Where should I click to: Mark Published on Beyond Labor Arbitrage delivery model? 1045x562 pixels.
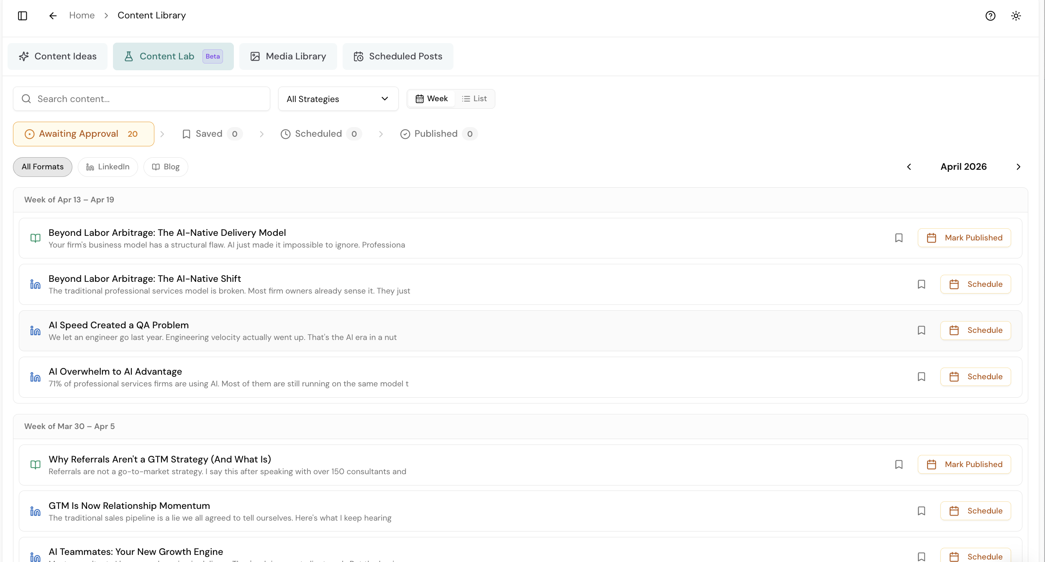(x=964, y=238)
